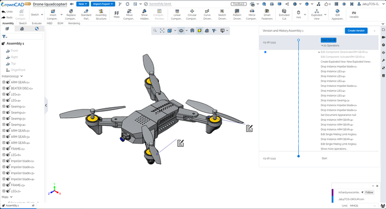Click the Create Version button
This screenshot has width=386, height=209.
coord(356,30)
